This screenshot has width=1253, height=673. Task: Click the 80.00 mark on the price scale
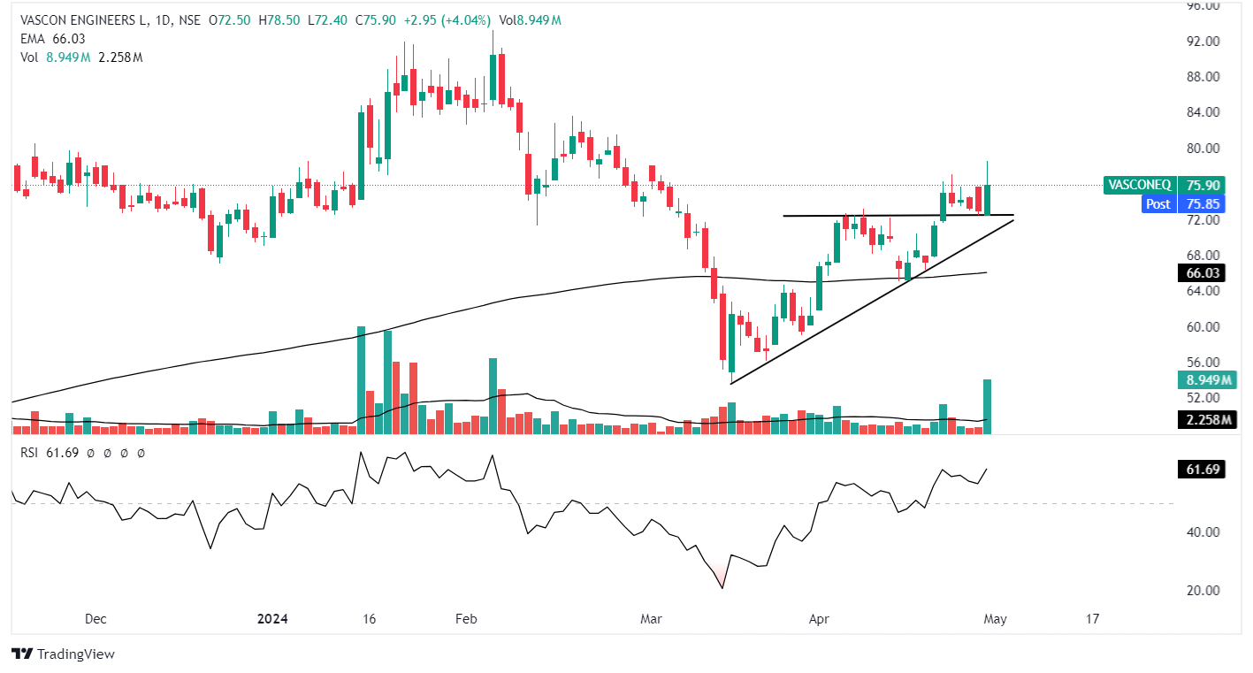click(x=1204, y=149)
